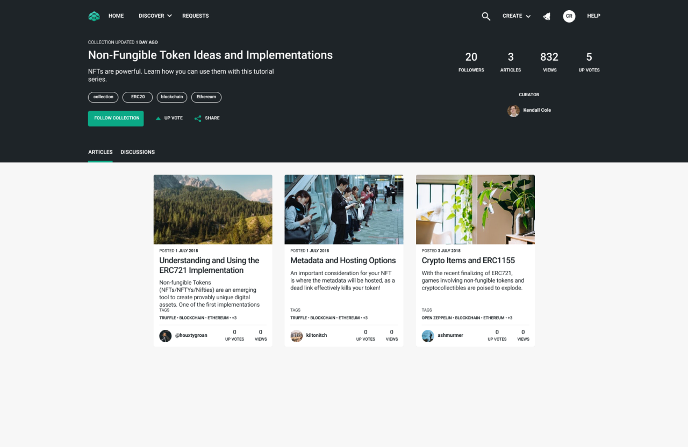Viewport: 688px width, 447px height.
Task: Open search with magnifier icon
Action: tap(486, 16)
